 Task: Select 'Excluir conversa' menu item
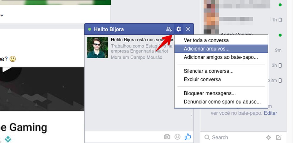point(221,80)
